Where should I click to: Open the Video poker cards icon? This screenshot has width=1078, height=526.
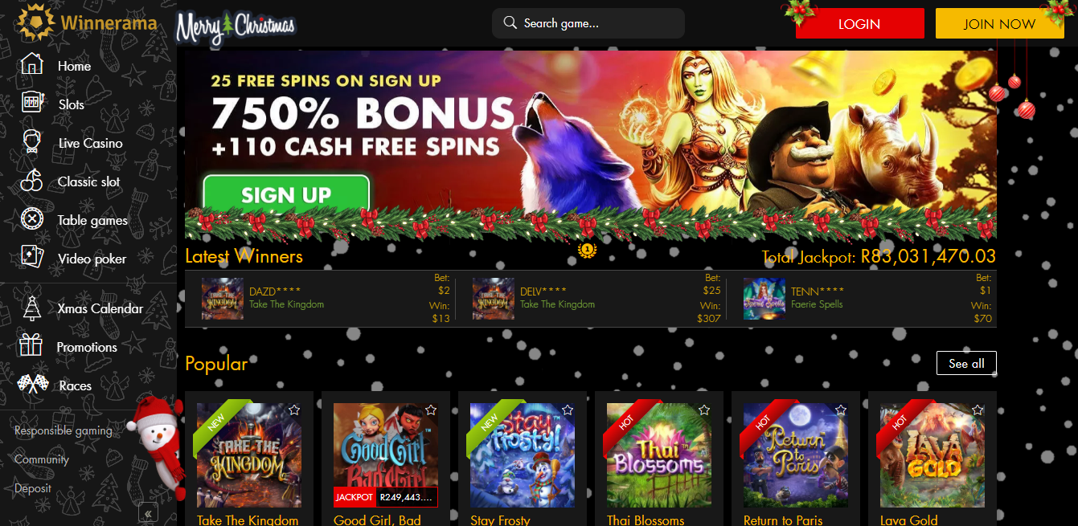tap(31, 259)
